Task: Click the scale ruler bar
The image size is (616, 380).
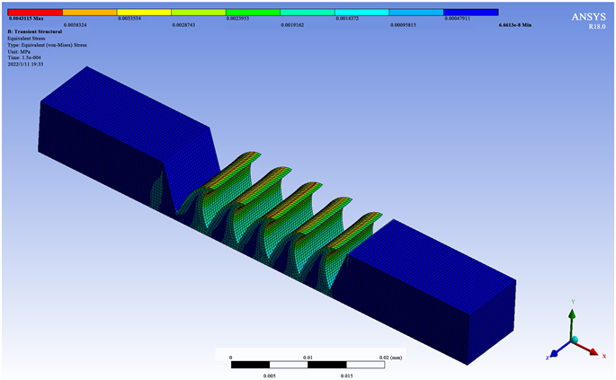Action: [308, 366]
